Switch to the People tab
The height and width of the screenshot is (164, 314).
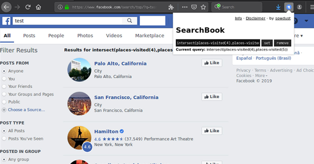pos(56,36)
